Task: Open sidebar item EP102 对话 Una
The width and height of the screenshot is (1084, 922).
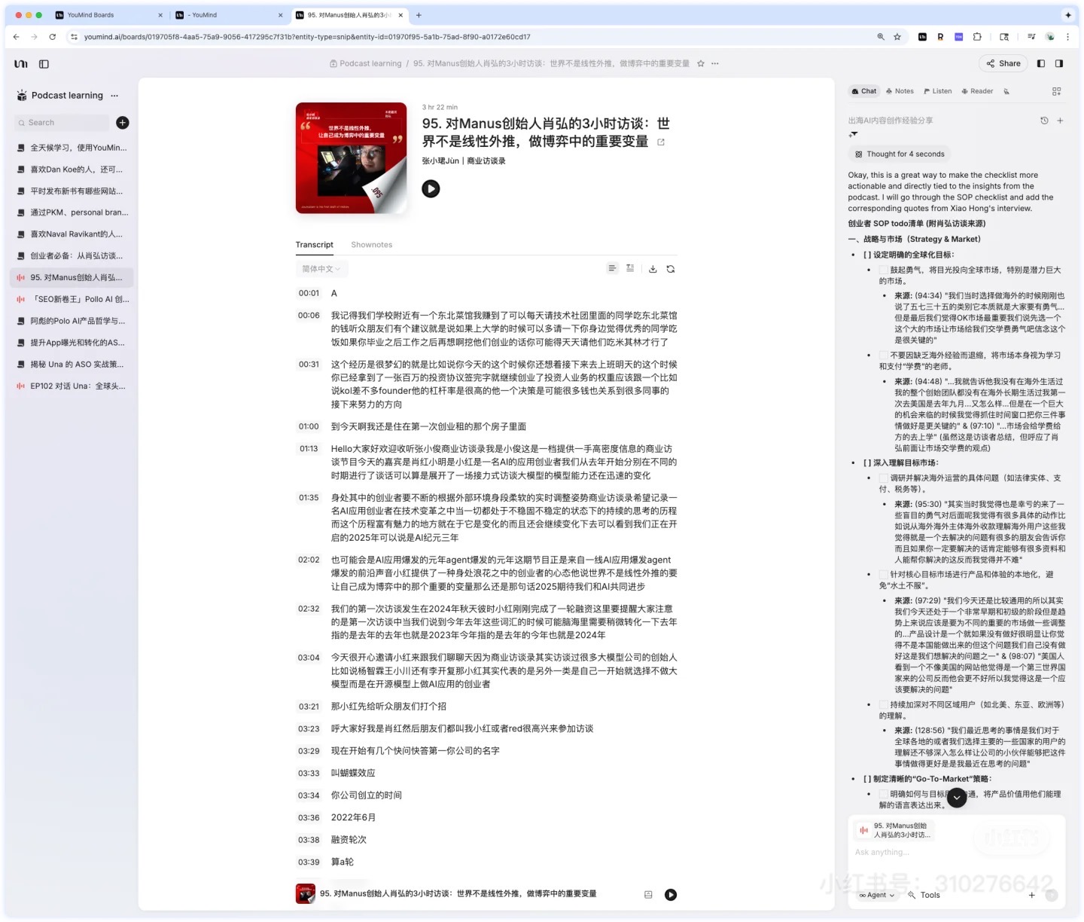Action: point(73,386)
